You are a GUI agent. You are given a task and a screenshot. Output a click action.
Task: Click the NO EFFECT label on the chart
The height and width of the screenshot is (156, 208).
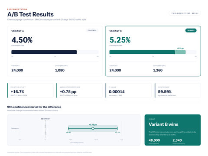[45, 119]
